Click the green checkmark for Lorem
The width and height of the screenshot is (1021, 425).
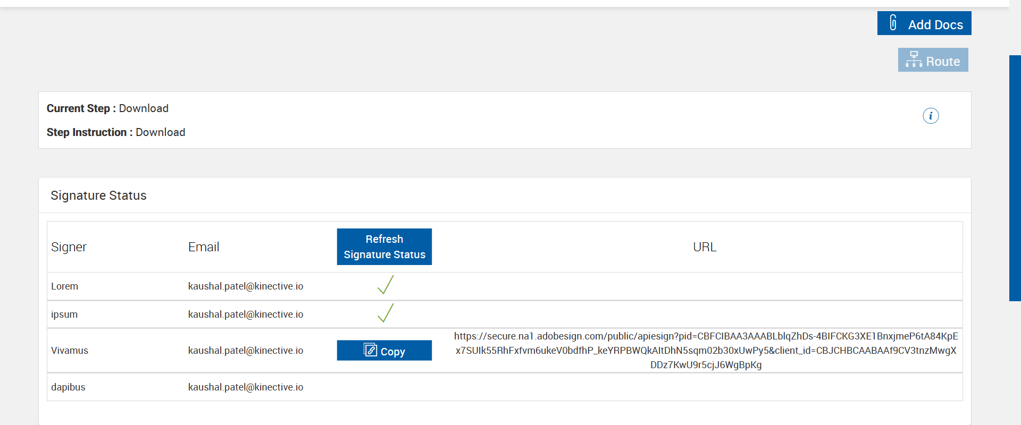coord(385,285)
